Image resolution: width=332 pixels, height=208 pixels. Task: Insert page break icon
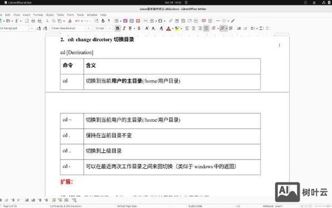pyautogui.click(x=146, y=21)
